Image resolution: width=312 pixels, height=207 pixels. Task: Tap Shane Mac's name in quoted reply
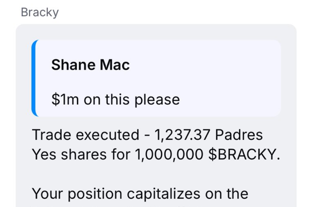click(x=90, y=65)
